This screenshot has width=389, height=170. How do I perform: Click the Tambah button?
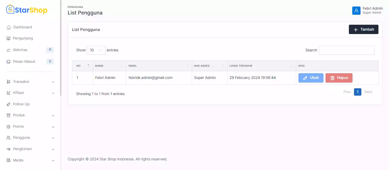363,30
